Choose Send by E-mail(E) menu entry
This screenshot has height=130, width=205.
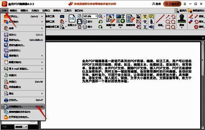pyautogui.click(x=23, y=69)
